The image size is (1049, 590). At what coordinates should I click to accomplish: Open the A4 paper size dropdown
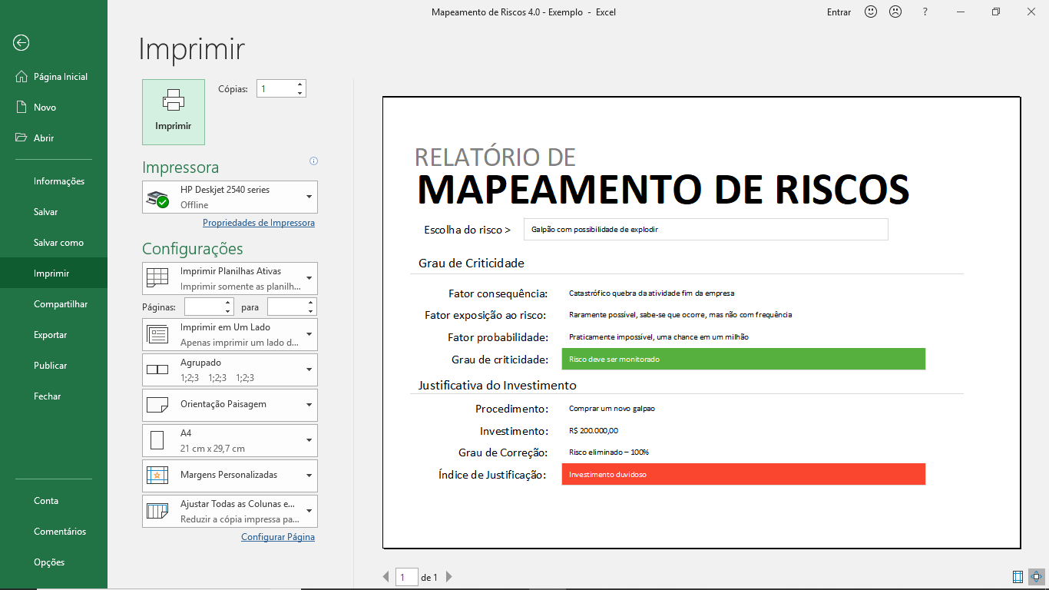230,440
